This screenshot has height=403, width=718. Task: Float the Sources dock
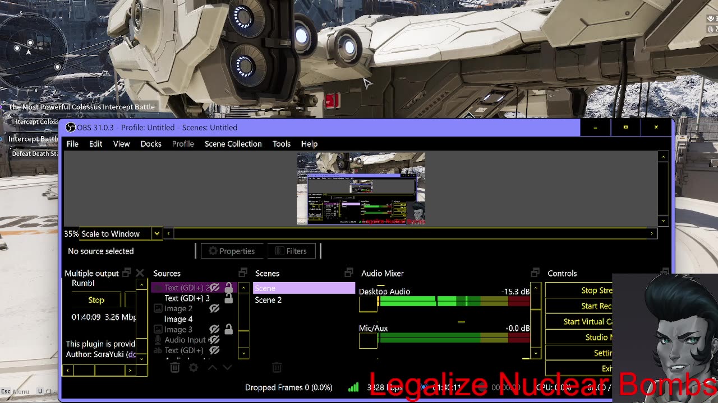coord(243,273)
